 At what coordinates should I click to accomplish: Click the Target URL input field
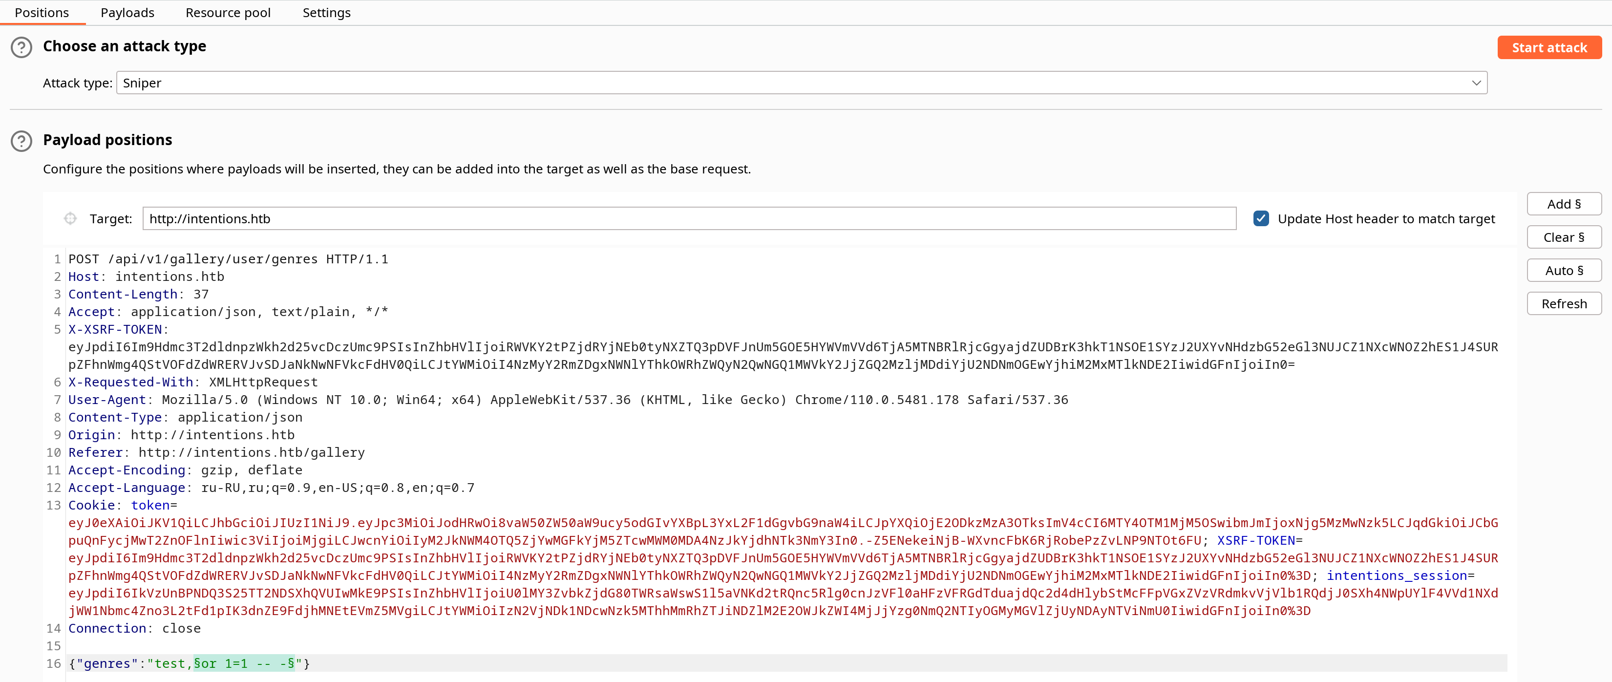pyautogui.click(x=689, y=218)
